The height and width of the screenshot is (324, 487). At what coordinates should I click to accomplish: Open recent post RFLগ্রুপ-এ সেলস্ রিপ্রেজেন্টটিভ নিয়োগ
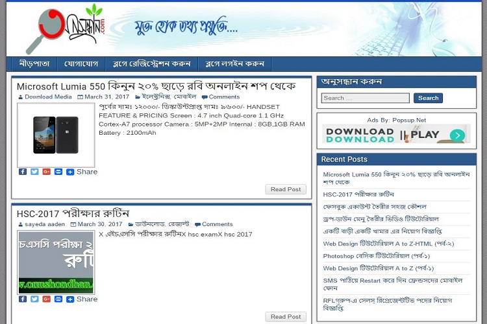click(x=388, y=304)
